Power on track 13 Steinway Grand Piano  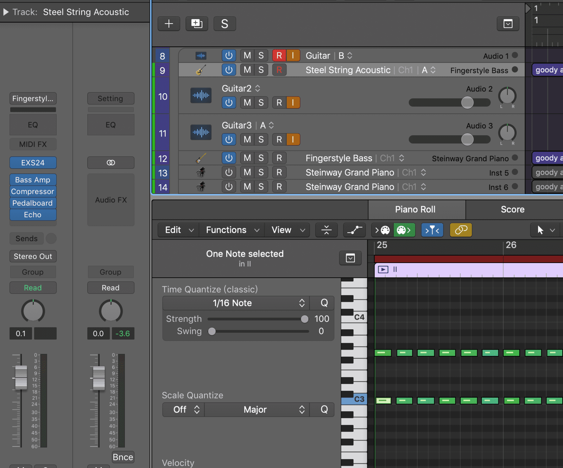[x=229, y=172]
